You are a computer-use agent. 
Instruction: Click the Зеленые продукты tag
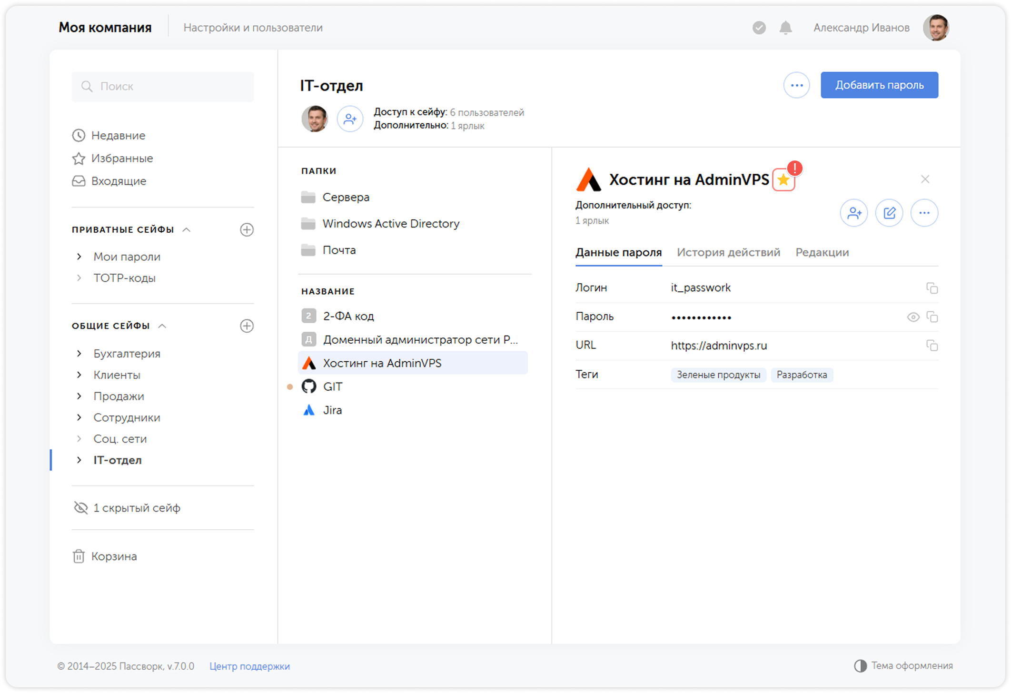718,375
